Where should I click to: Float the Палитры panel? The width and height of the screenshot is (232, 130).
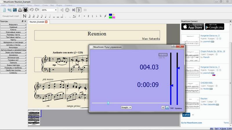(23, 21)
